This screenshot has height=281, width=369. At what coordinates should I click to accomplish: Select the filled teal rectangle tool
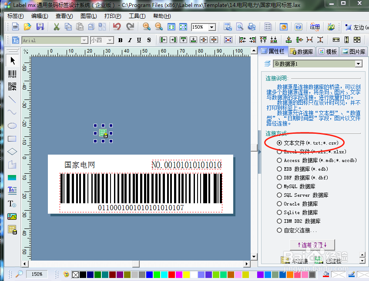pyautogui.click(x=12, y=177)
